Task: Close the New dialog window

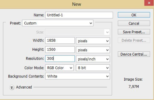Action: [x=149, y=3]
